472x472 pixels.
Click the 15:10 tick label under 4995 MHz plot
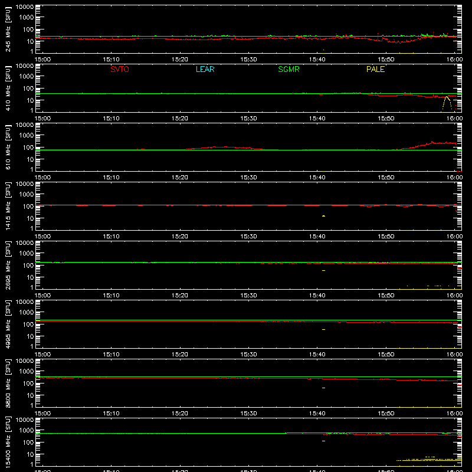(111, 355)
